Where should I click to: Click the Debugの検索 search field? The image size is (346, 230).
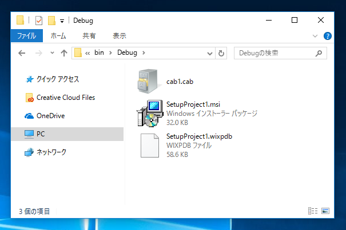point(280,53)
